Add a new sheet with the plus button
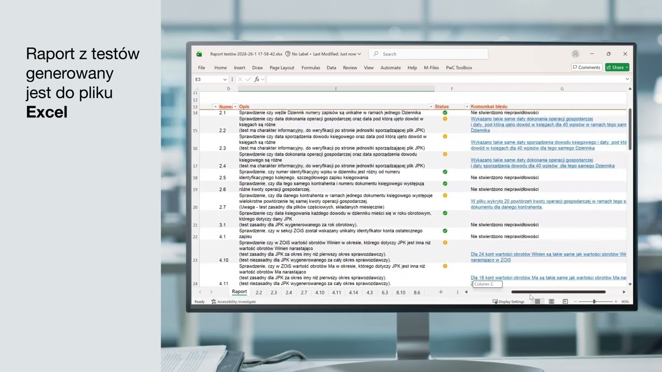662x372 pixels. pyautogui.click(x=441, y=292)
